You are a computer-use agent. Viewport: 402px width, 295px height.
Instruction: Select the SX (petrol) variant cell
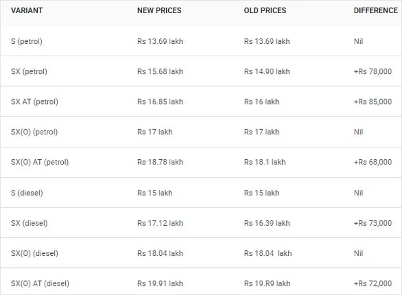pyautogui.click(x=29, y=71)
